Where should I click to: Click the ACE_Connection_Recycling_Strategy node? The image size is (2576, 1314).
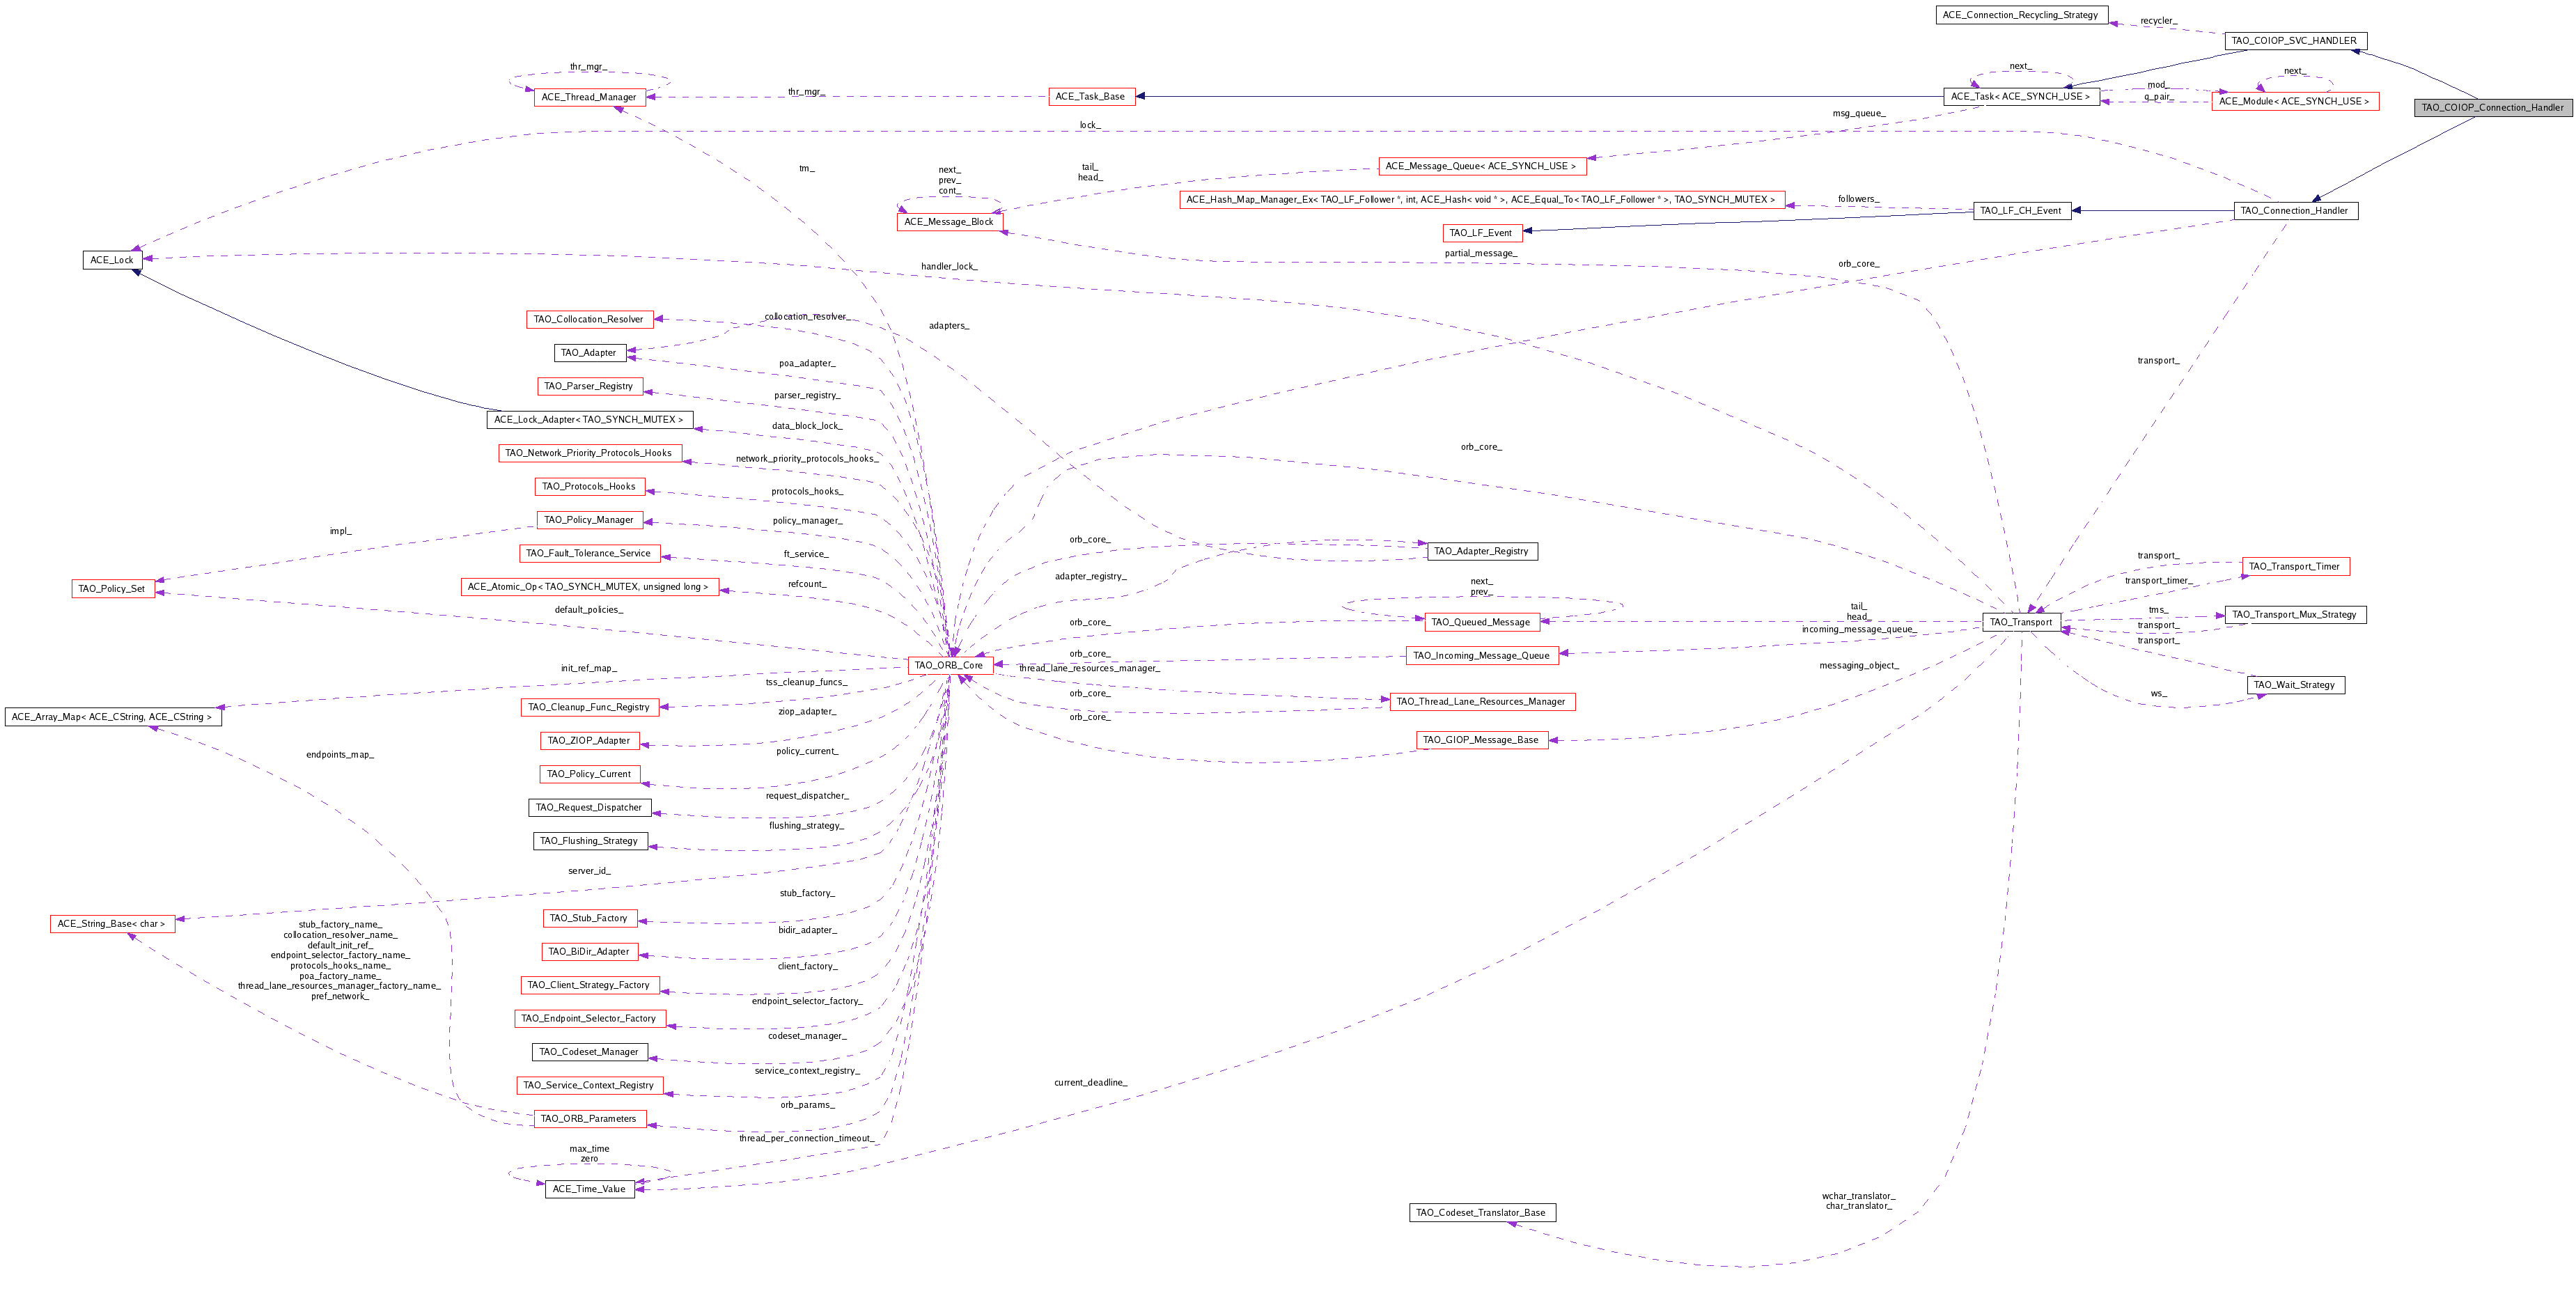2020,15
